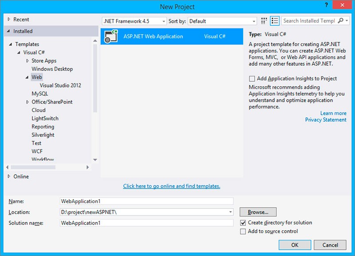Open the Privacy Statement link
Image resolution: width=355 pixels, height=256 pixels.
click(x=326, y=120)
